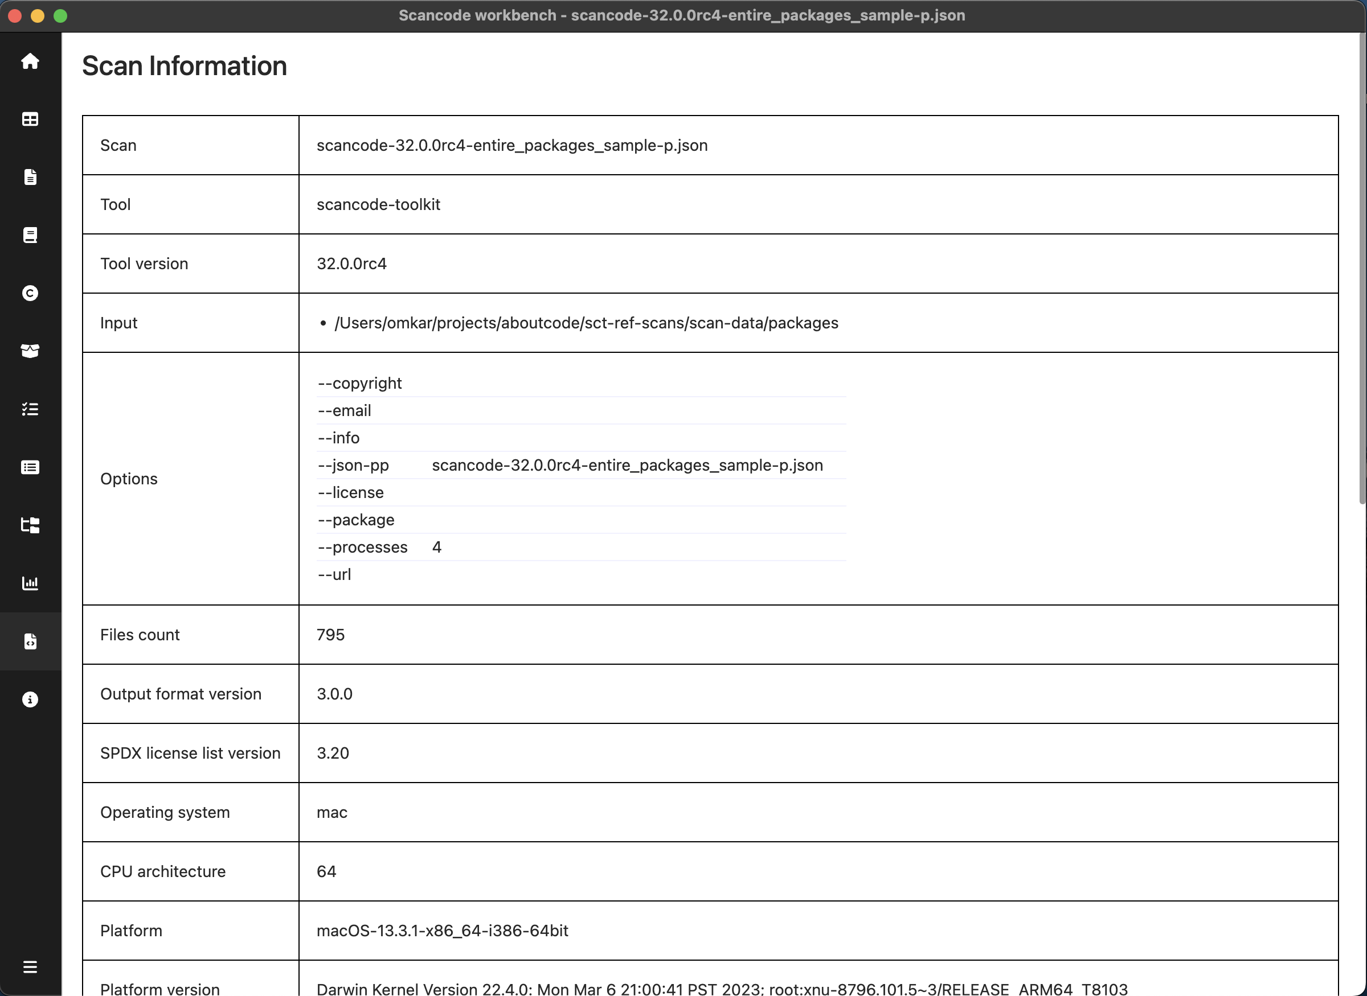The height and width of the screenshot is (996, 1367).
Task: Click the Platform label
Action: click(132, 931)
